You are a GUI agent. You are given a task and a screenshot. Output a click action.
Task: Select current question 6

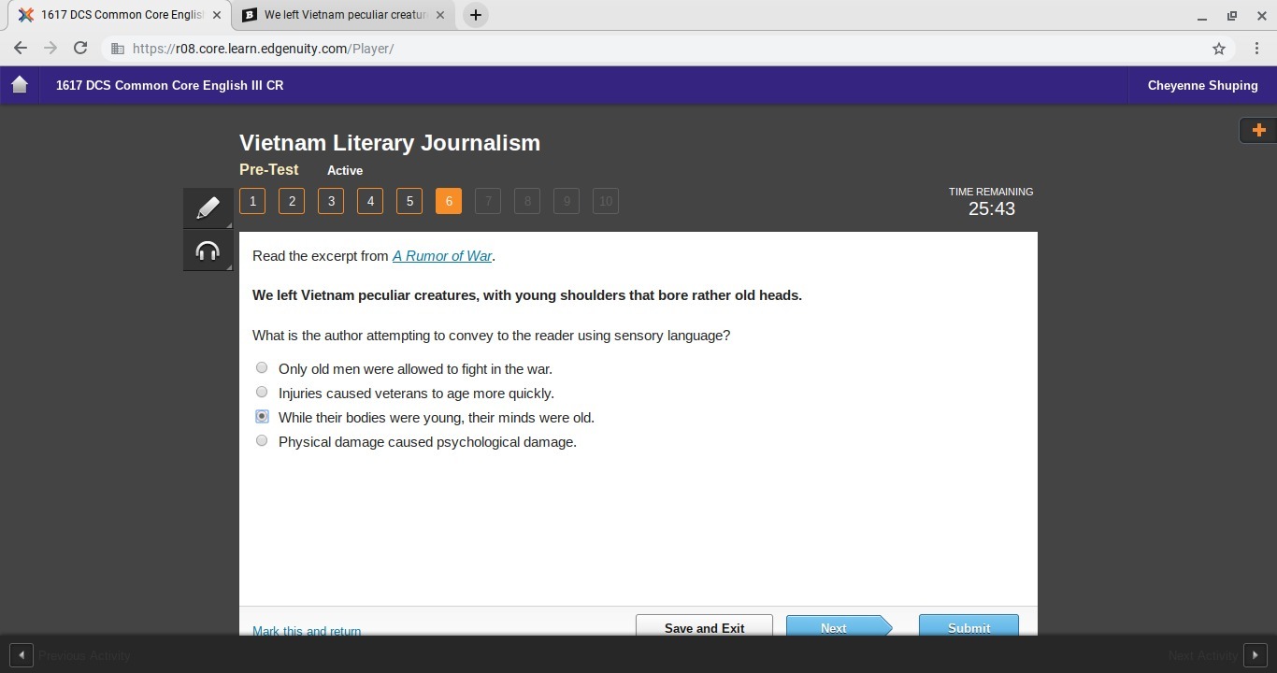(x=449, y=201)
